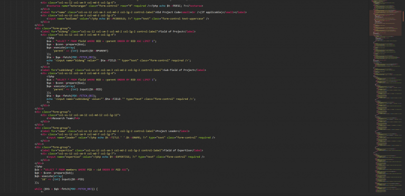This screenshot has height=196, width=405.
Task: Click the $sb SELECT FROM members query line
Action: [x=82, y=170]
